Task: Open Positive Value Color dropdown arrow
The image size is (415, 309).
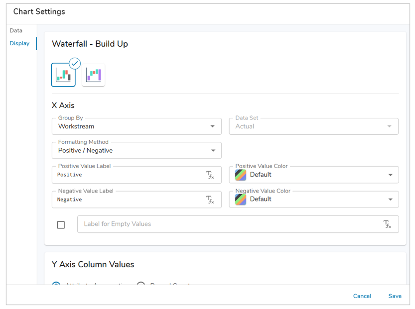Action: tap(390, 175)
